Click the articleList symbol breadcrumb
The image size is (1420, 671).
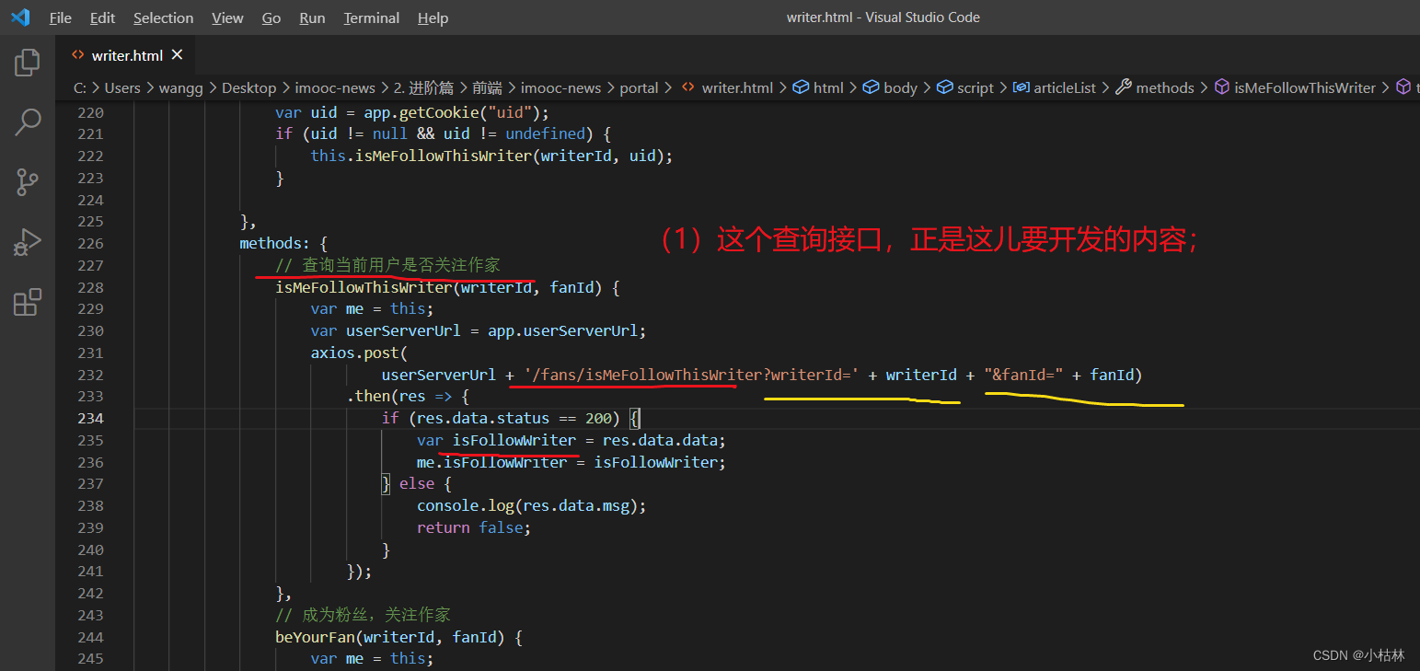(1055, 87)
